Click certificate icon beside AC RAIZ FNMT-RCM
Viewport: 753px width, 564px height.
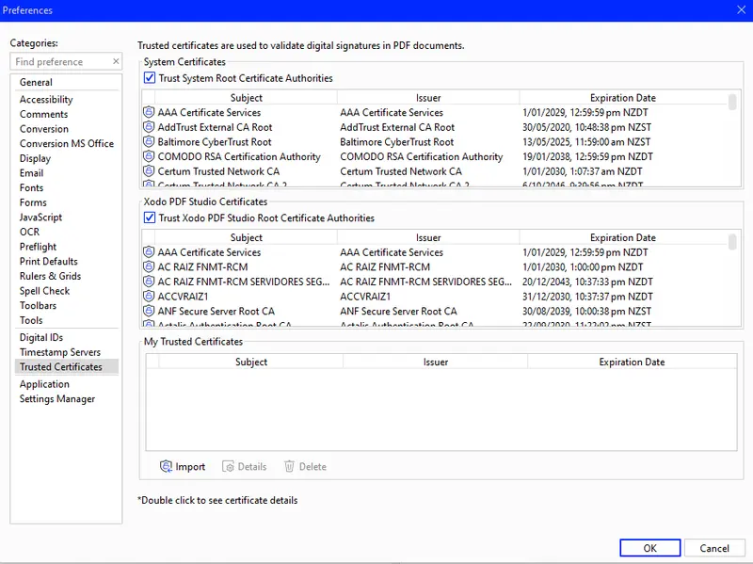(x=149, y=267)
